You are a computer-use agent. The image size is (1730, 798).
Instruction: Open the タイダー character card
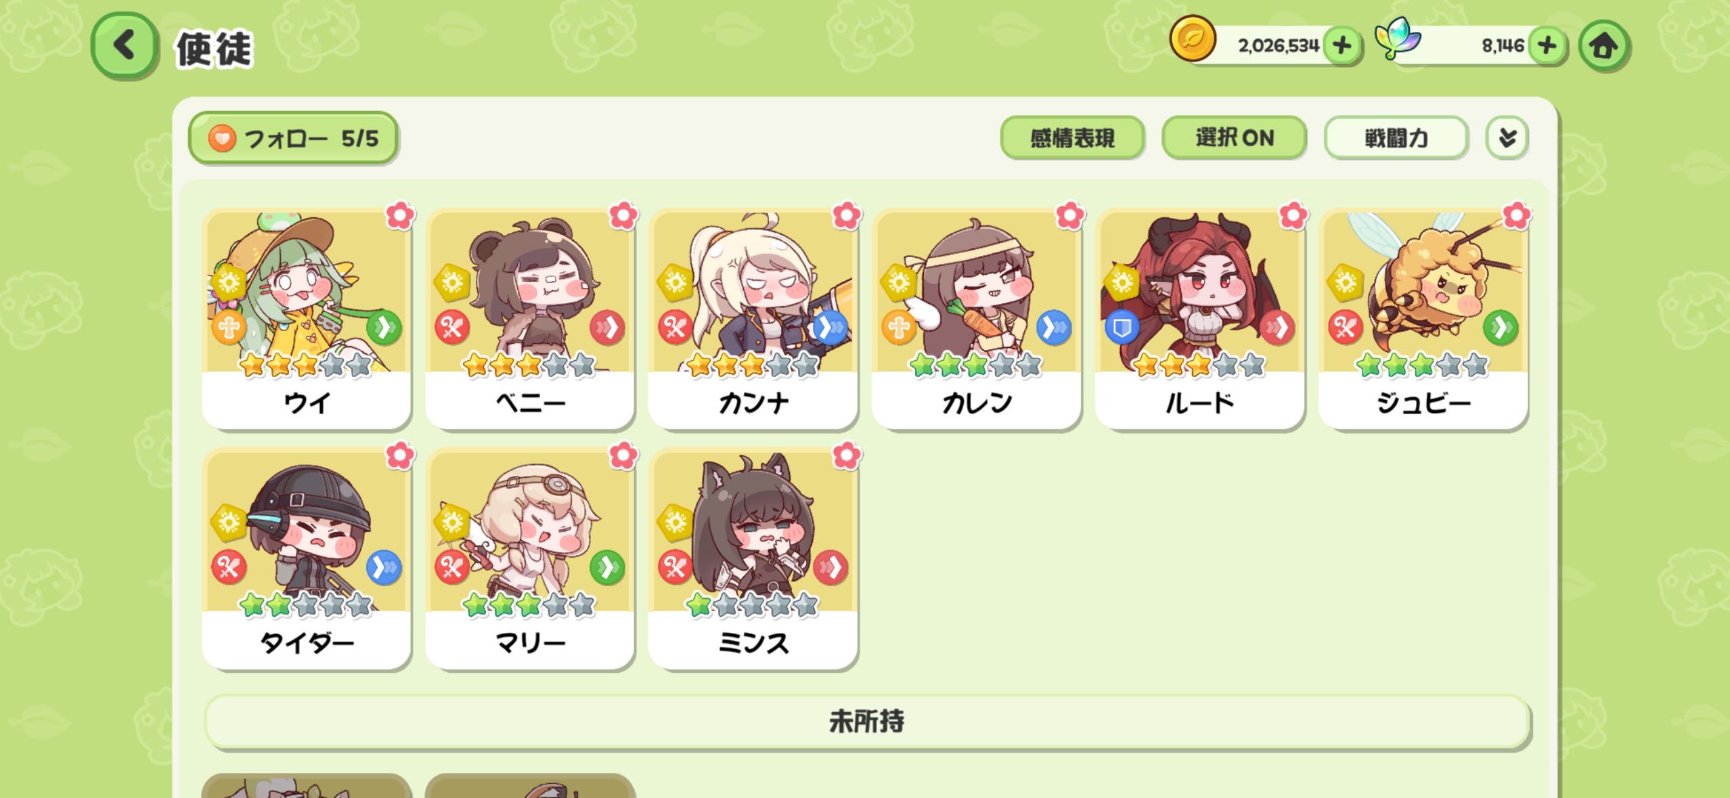307,558
